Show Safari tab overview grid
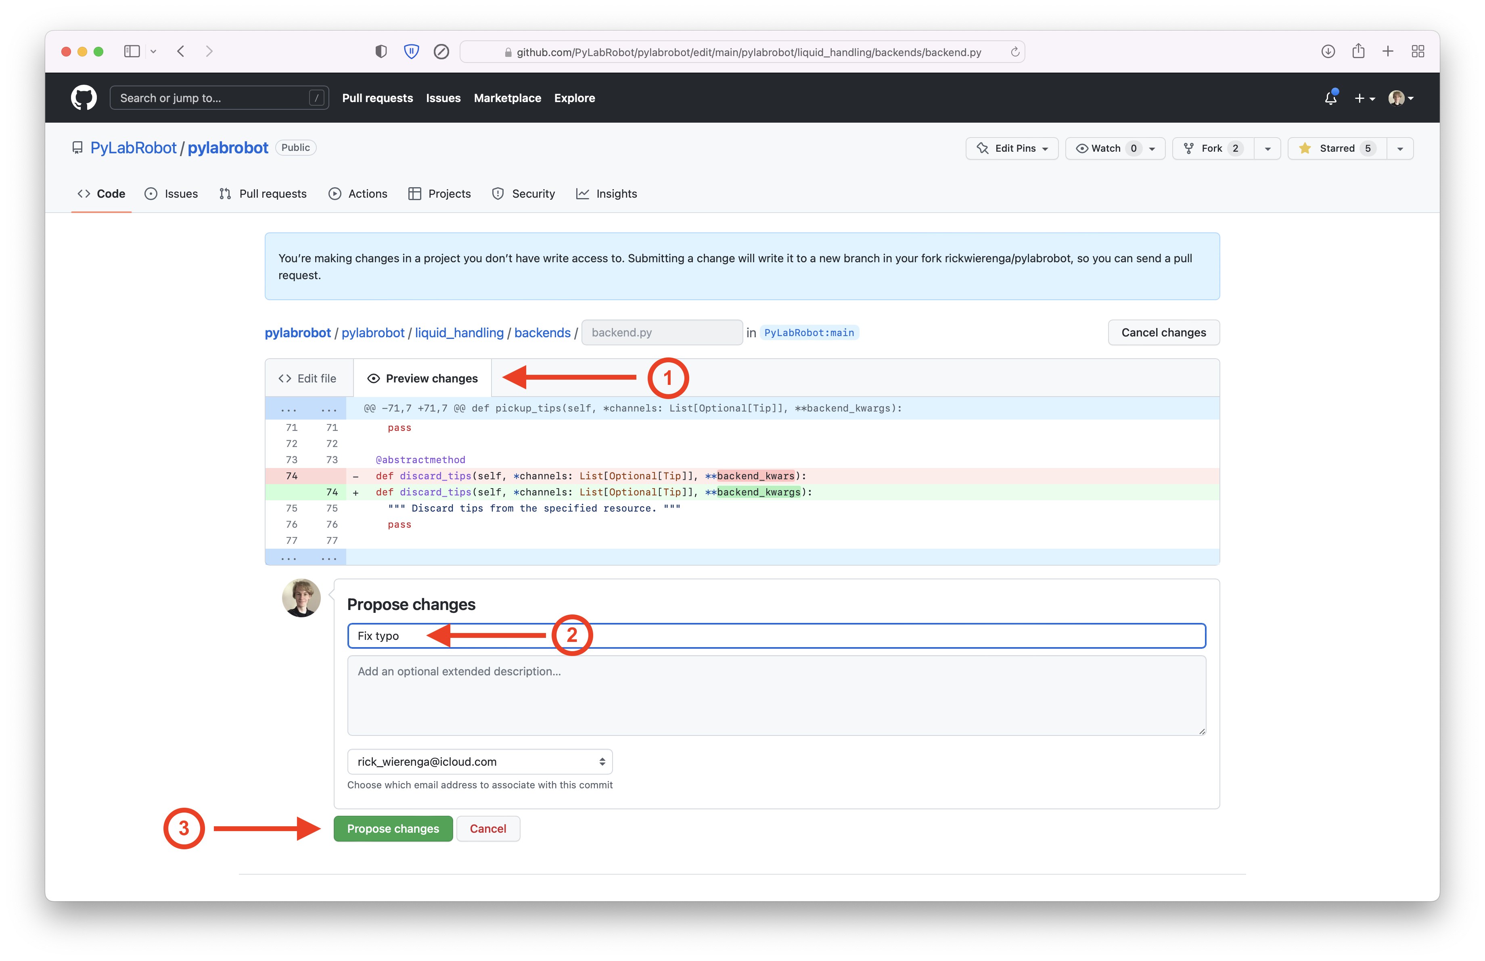Screen dimensions: 1485x961 coord(1418,51)
